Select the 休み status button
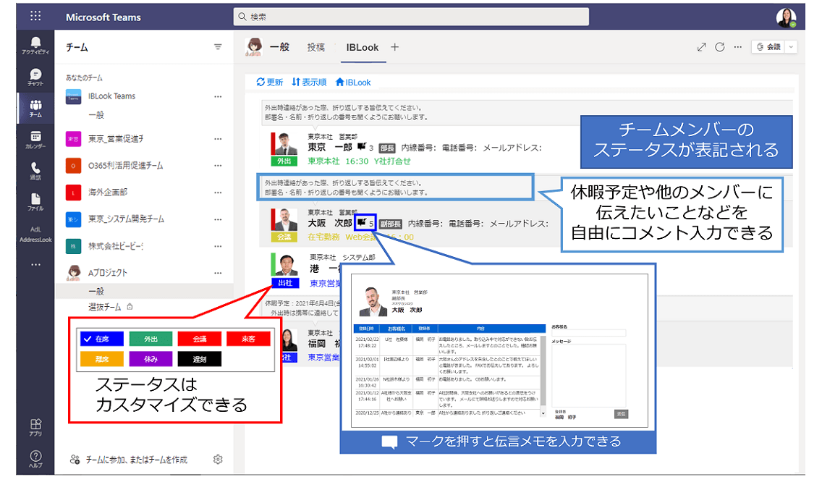This screenshot has width=822, height=477. pyautogui.click(x=151, y=358)
